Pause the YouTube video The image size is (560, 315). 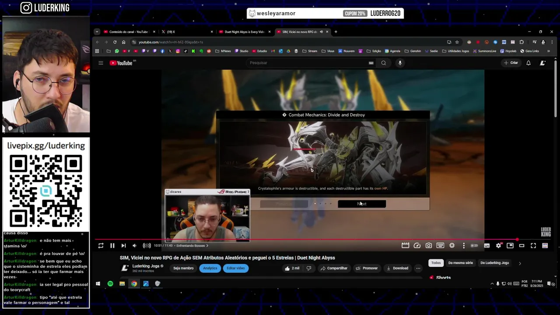[x=112, y=246]
